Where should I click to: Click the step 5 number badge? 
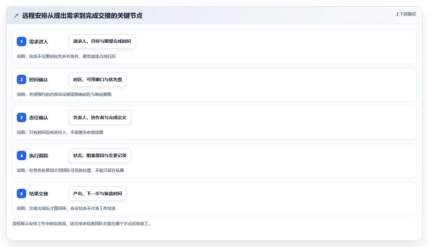pos(22,193)
